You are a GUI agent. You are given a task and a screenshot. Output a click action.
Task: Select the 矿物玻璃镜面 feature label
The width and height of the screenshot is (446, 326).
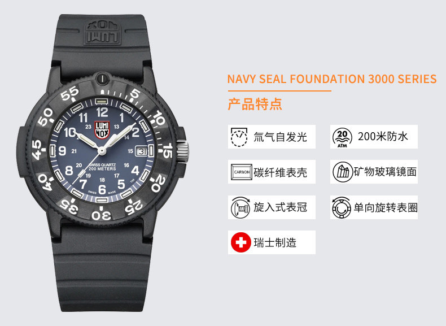tap(385, 172)
